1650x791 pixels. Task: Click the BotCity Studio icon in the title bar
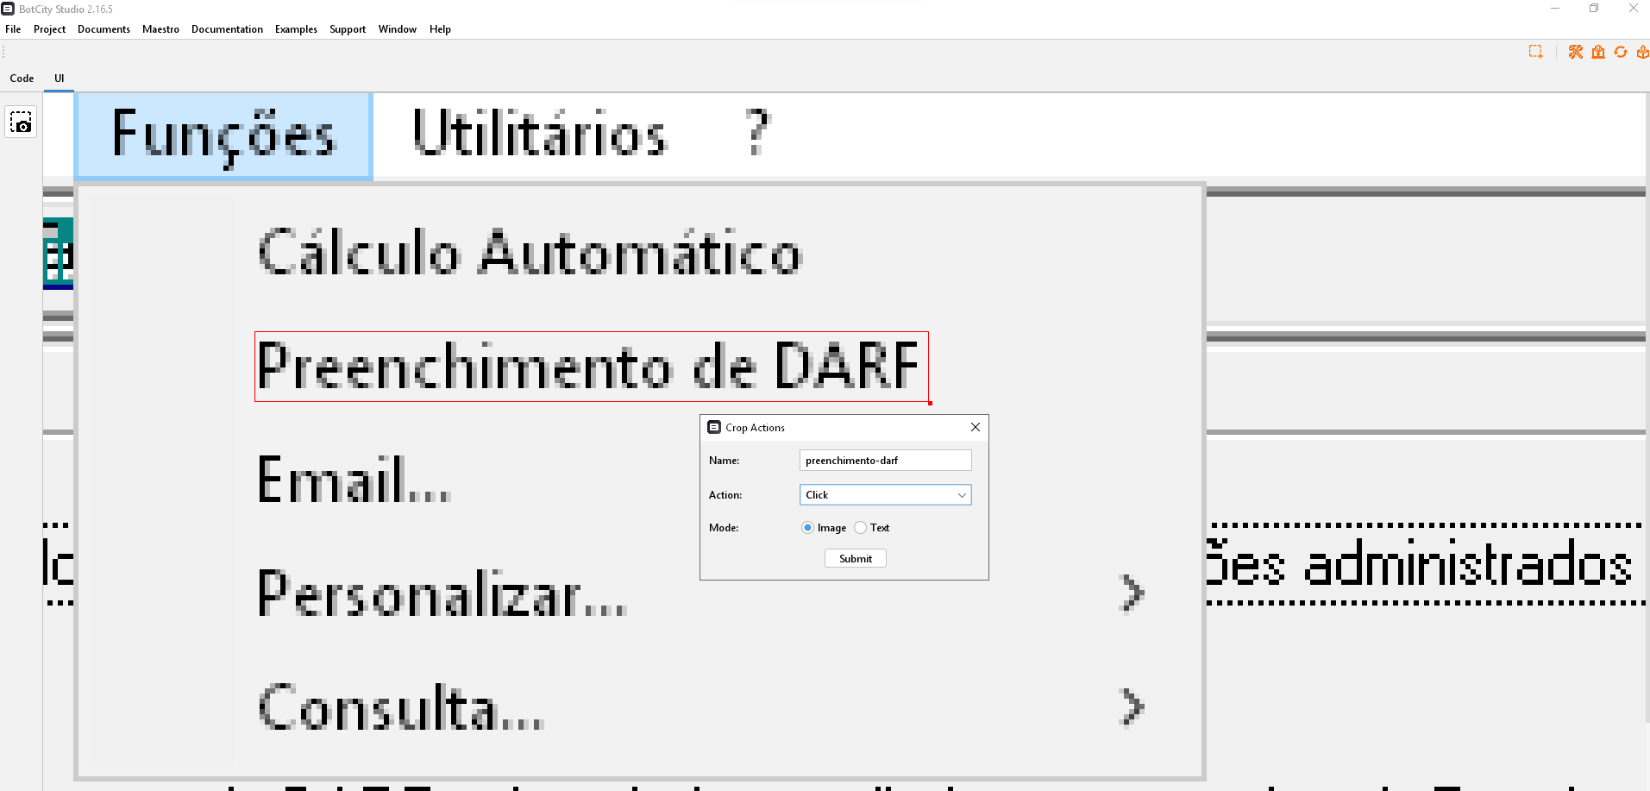8,9
